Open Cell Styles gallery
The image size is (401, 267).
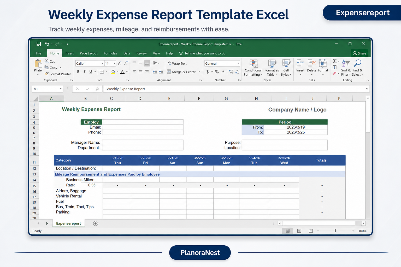coord(286,68)
